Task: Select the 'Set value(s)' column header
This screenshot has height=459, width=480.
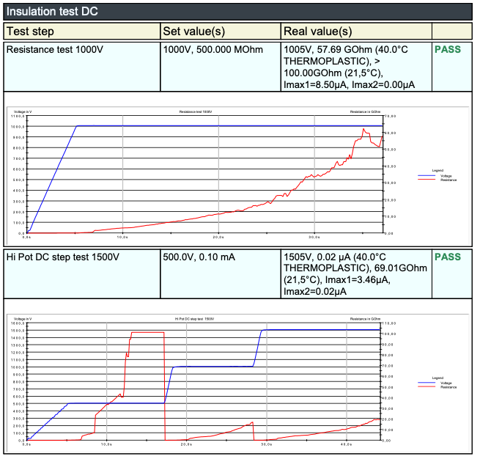Action: click(193, 32)
